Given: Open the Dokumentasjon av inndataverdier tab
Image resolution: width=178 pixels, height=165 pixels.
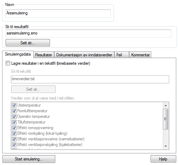Looking at the screenshot, I should 84,55.
